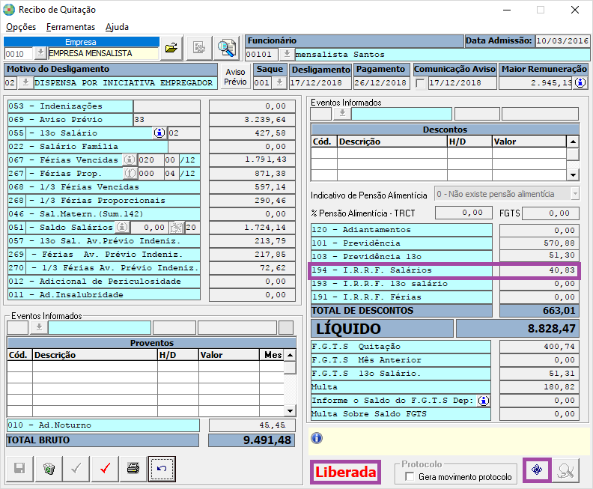Viewport: 593px width, 489px height.
Task: Click the 194 - I.R.R.F. Salários row label
Action: point(401,270)
